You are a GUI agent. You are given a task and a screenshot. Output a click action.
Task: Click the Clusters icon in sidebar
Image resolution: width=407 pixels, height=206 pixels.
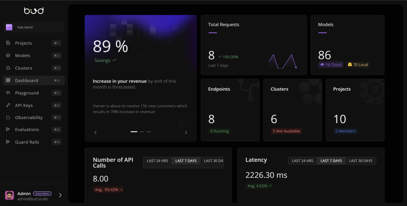click(8, 68)
